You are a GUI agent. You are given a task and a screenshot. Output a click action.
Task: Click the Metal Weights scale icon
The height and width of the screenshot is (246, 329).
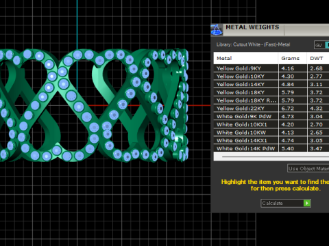pos(217,30)
